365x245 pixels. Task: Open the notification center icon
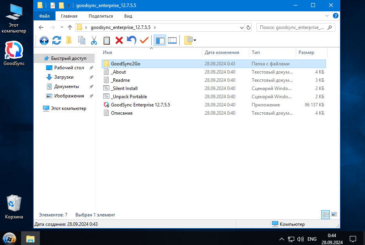(352, 239)
